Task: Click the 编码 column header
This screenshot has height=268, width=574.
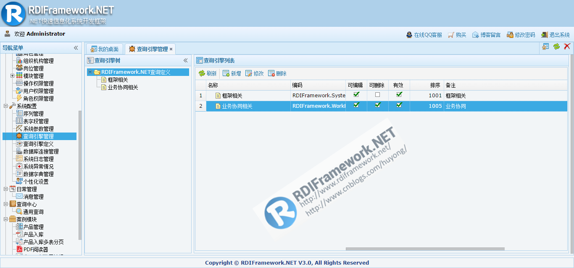Action: point(318,85)
